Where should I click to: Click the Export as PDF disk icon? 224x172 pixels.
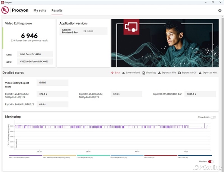(179, 73)
